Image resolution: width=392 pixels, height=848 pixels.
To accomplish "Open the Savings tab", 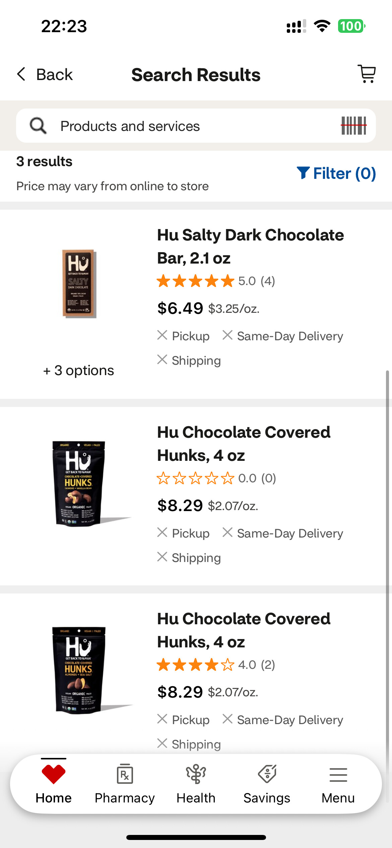I will point(267,784).
